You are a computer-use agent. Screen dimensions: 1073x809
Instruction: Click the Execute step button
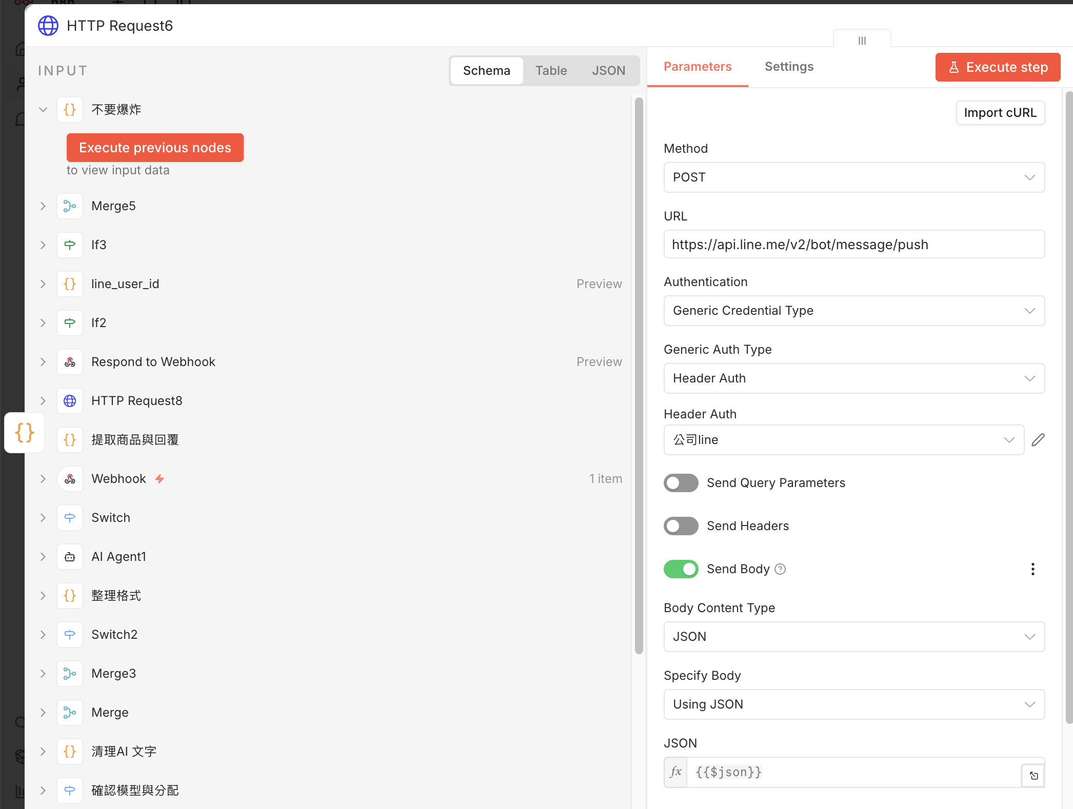click(x=998, y=67)
